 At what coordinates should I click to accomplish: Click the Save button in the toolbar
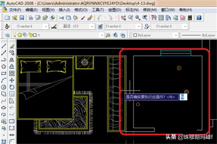tap(22, 17)
